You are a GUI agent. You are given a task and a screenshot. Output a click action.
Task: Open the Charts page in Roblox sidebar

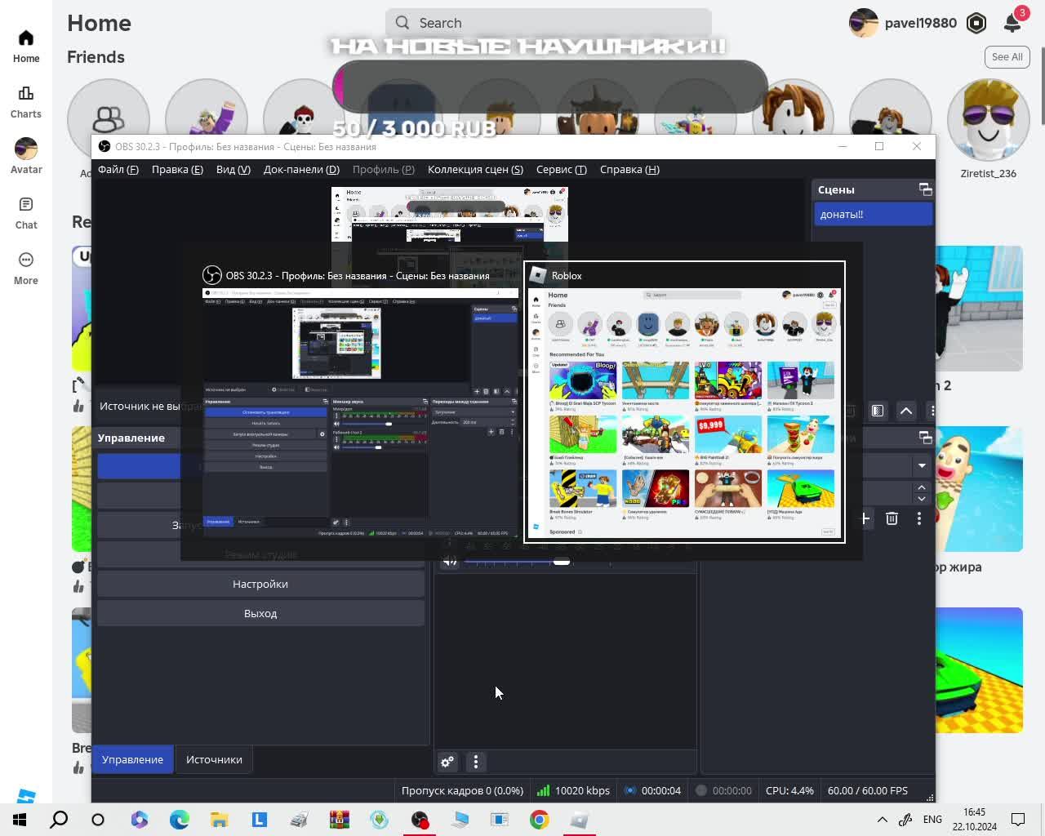pyautogui.click(x=26, y=102)
